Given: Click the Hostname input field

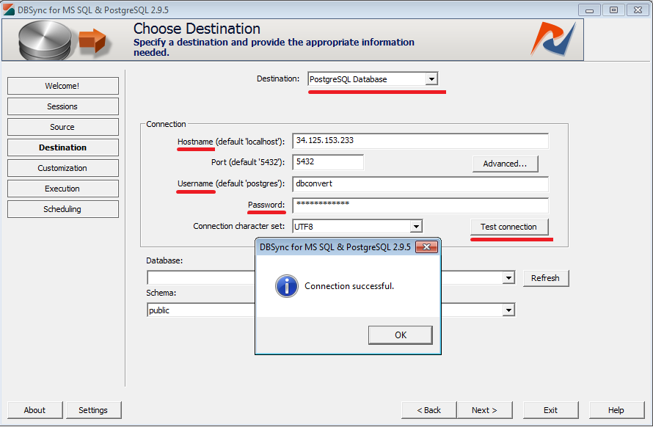Looking at the screenshot, I should tap(420, 141).
